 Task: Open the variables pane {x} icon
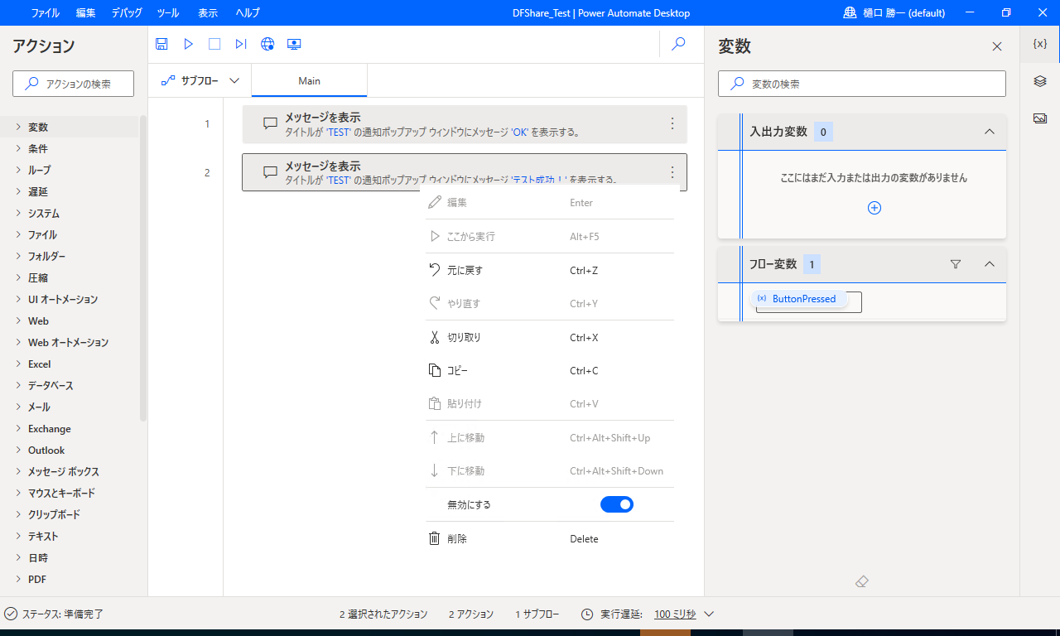pyautogui.click(x=1040, y=44)
